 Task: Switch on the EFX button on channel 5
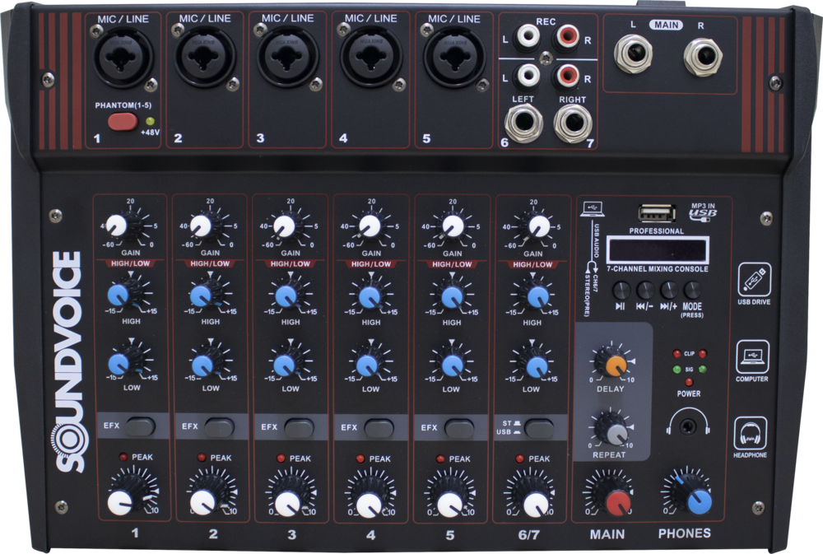pos(459,428)
